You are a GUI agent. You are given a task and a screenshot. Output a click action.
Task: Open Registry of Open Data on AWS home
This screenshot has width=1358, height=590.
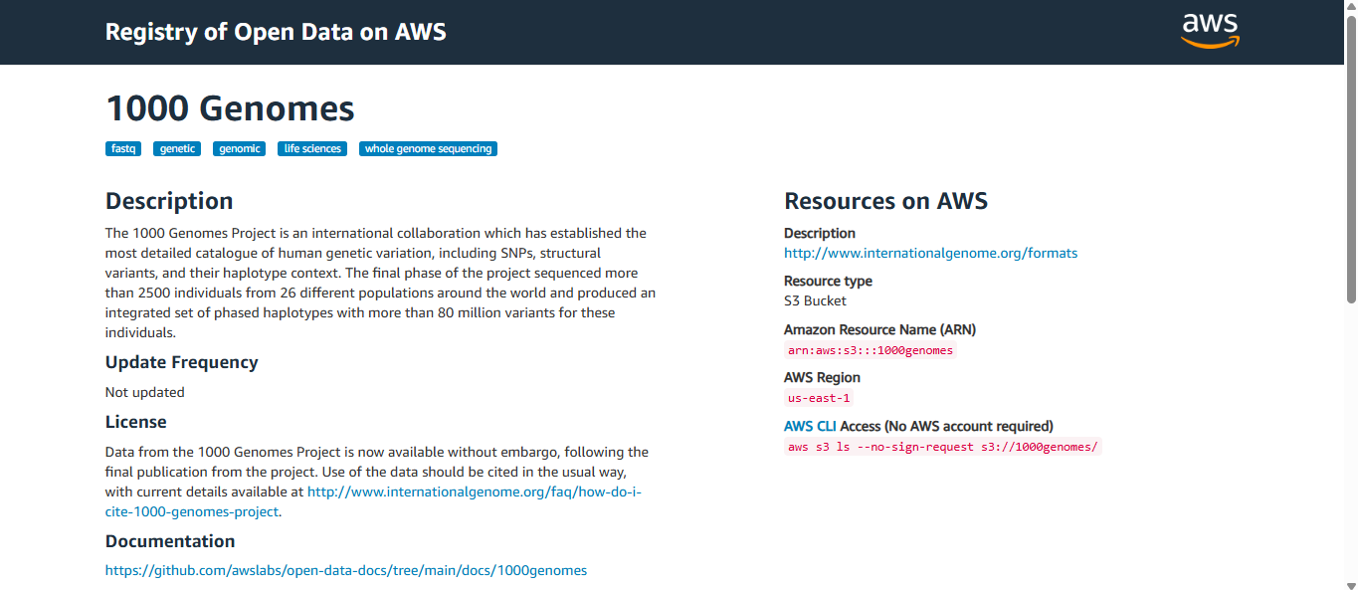pos(276,32)
